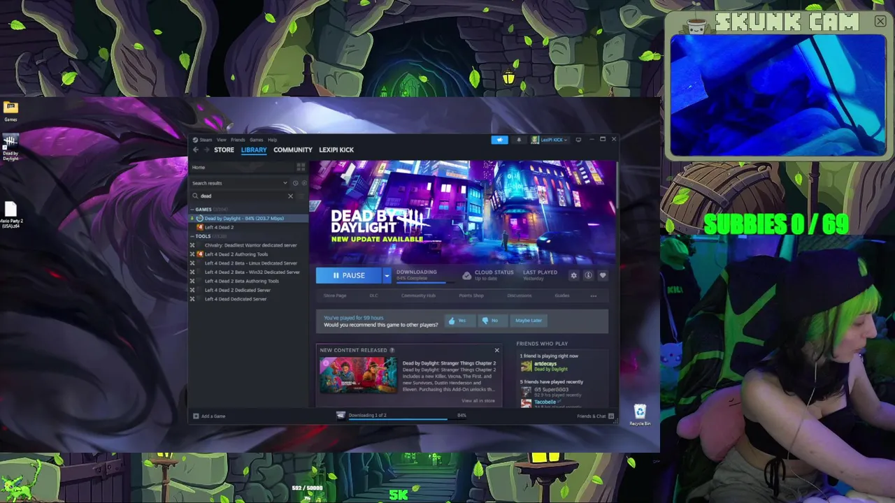Go back with the Steam back arrow
The height and width of the screenshot is (503, 895).
click(x=196, y=150)
